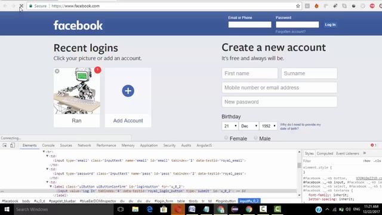Click Why do I need to provide birthday link
This screenshot has height=215, width=382.
coord(300,127)
